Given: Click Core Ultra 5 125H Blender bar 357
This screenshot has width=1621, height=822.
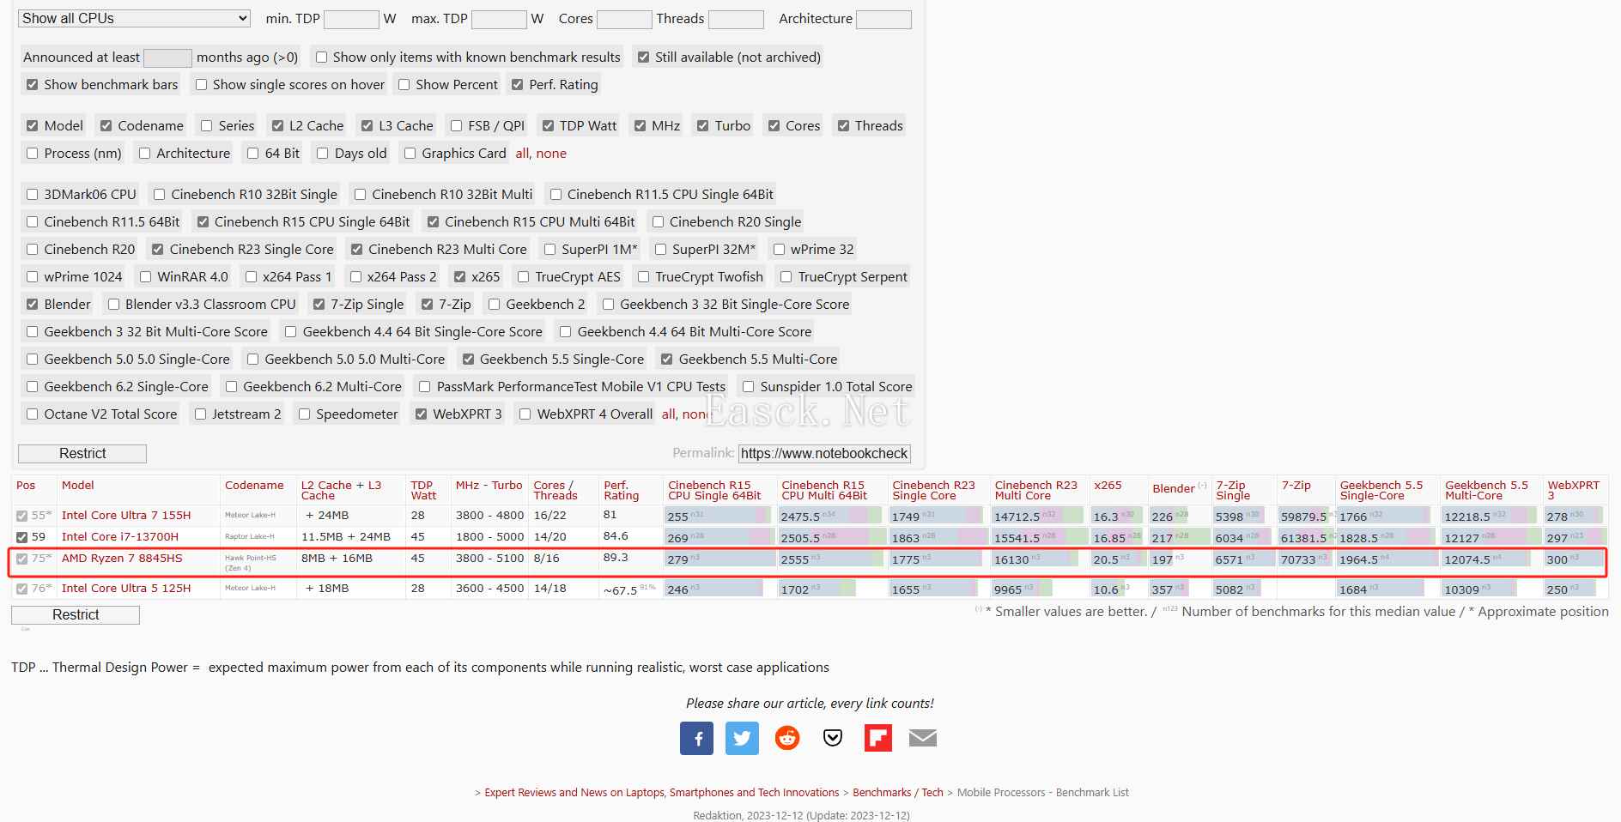Looking at the screenshot, I should click(1180, 589).
